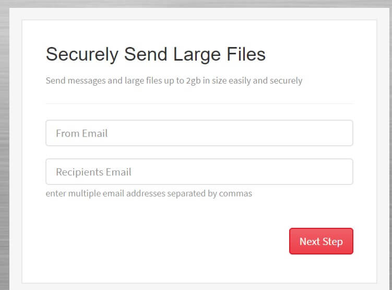Click the 'From Email' placeholder text

pyautogui.click(x=82, y=133)
